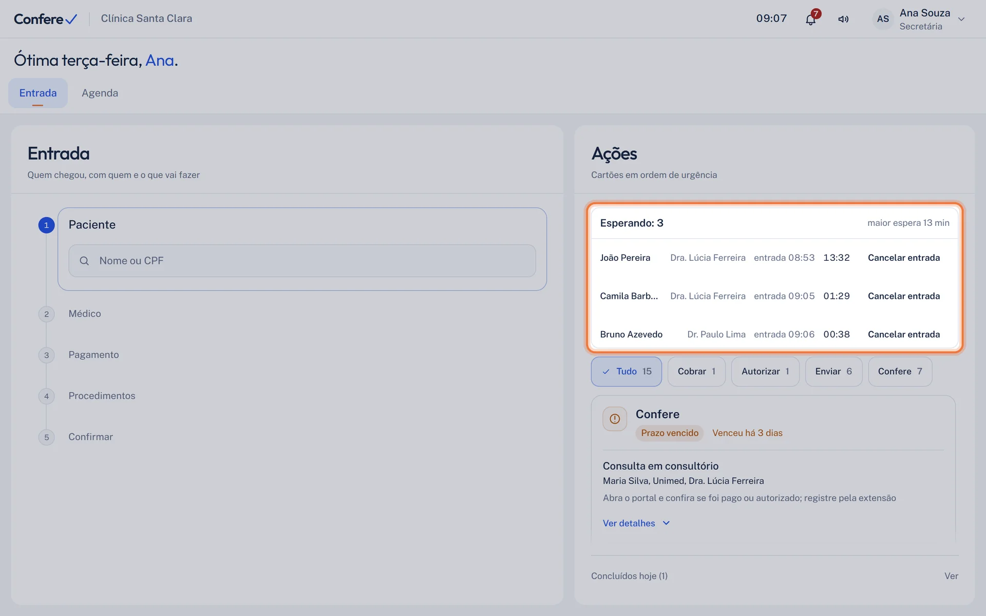Cancel entry for Camila Barb...

904,296
